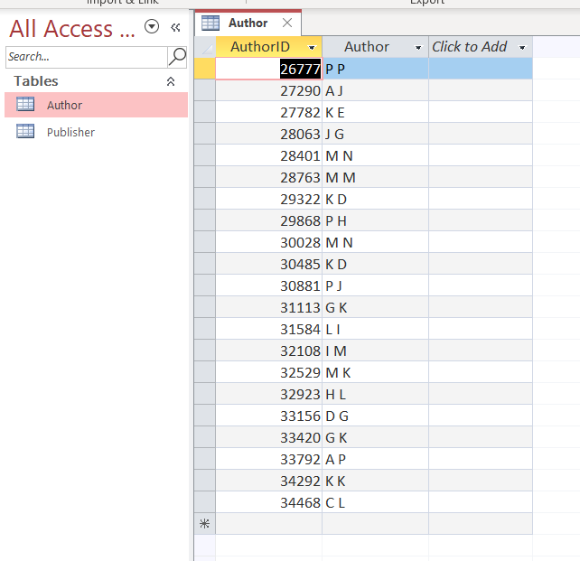Select the Author table in navigation pane
Viewport: 580px width, 561px height.
(x=64, y=105)
